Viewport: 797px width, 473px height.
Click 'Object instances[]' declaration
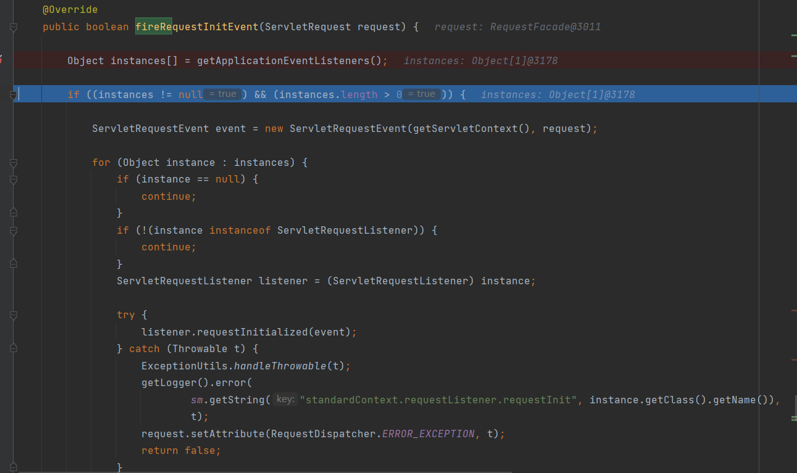click(122, 60)
